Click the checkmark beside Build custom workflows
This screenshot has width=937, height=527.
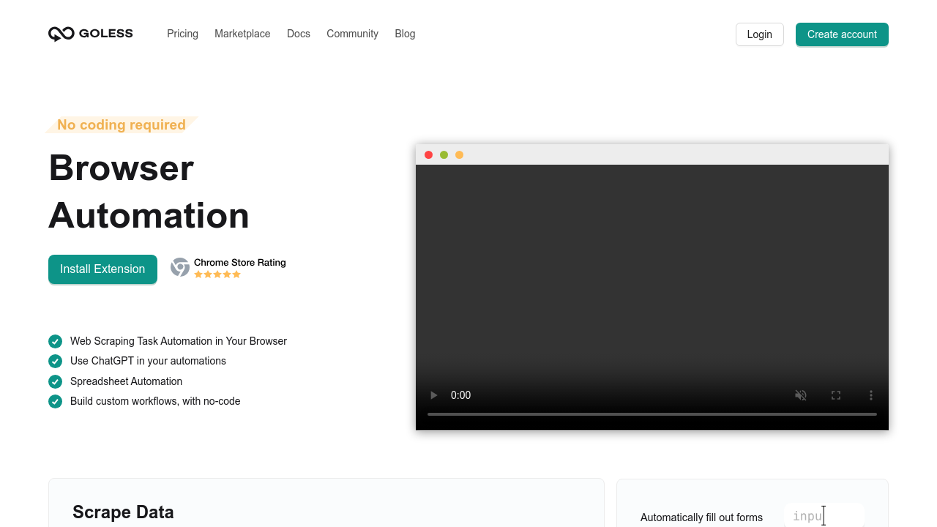point(55,401)
